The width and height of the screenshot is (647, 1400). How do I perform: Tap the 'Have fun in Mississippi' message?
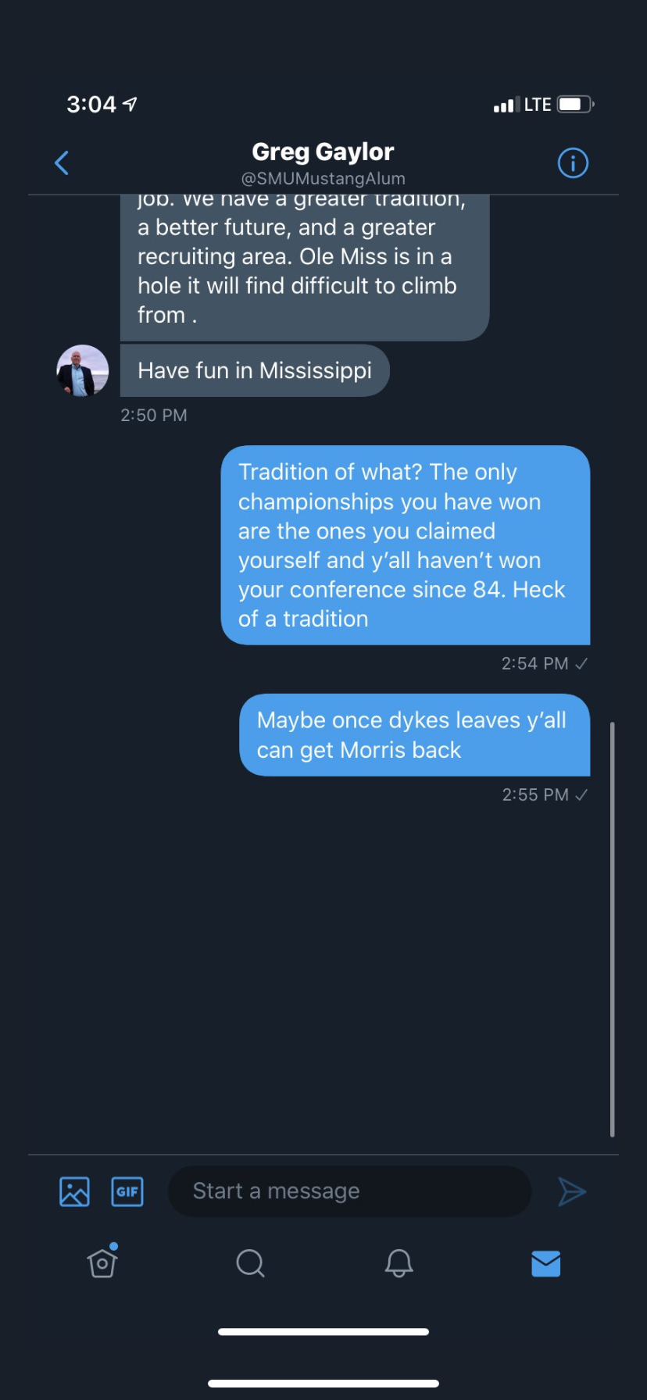(x=255, y=370)
